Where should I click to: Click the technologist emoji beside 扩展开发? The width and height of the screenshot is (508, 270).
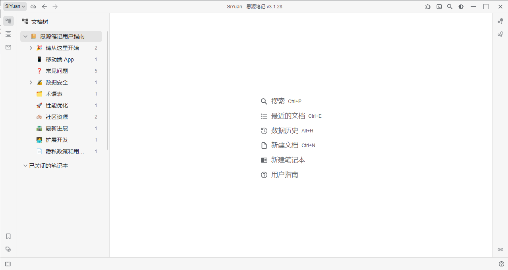[x=39, y=140]
